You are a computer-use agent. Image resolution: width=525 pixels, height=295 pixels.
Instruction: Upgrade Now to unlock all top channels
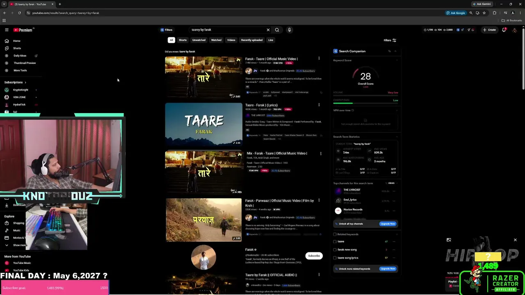pos(388,224)
